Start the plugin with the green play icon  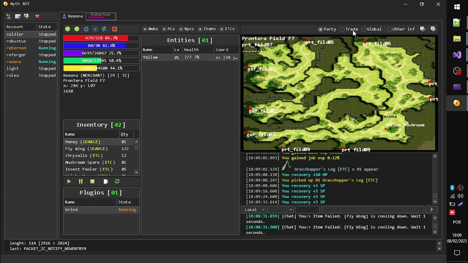(x=69, y=181)
